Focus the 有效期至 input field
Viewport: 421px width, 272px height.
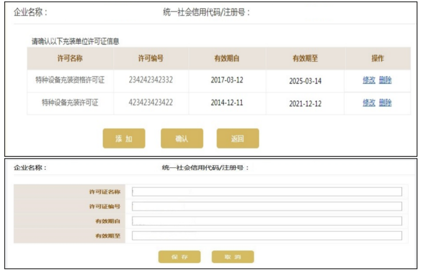tap(267, 236)
